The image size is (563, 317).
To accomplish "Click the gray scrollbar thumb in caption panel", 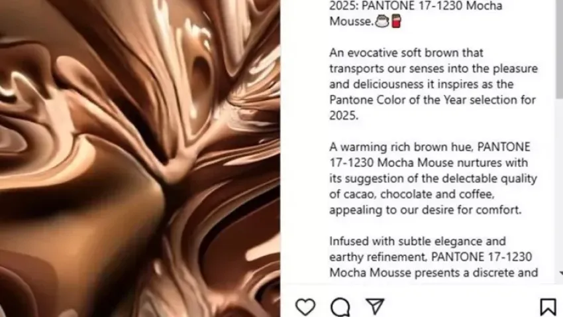I will point(560,48).
